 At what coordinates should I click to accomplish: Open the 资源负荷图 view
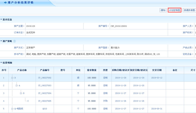pos(189,10)
